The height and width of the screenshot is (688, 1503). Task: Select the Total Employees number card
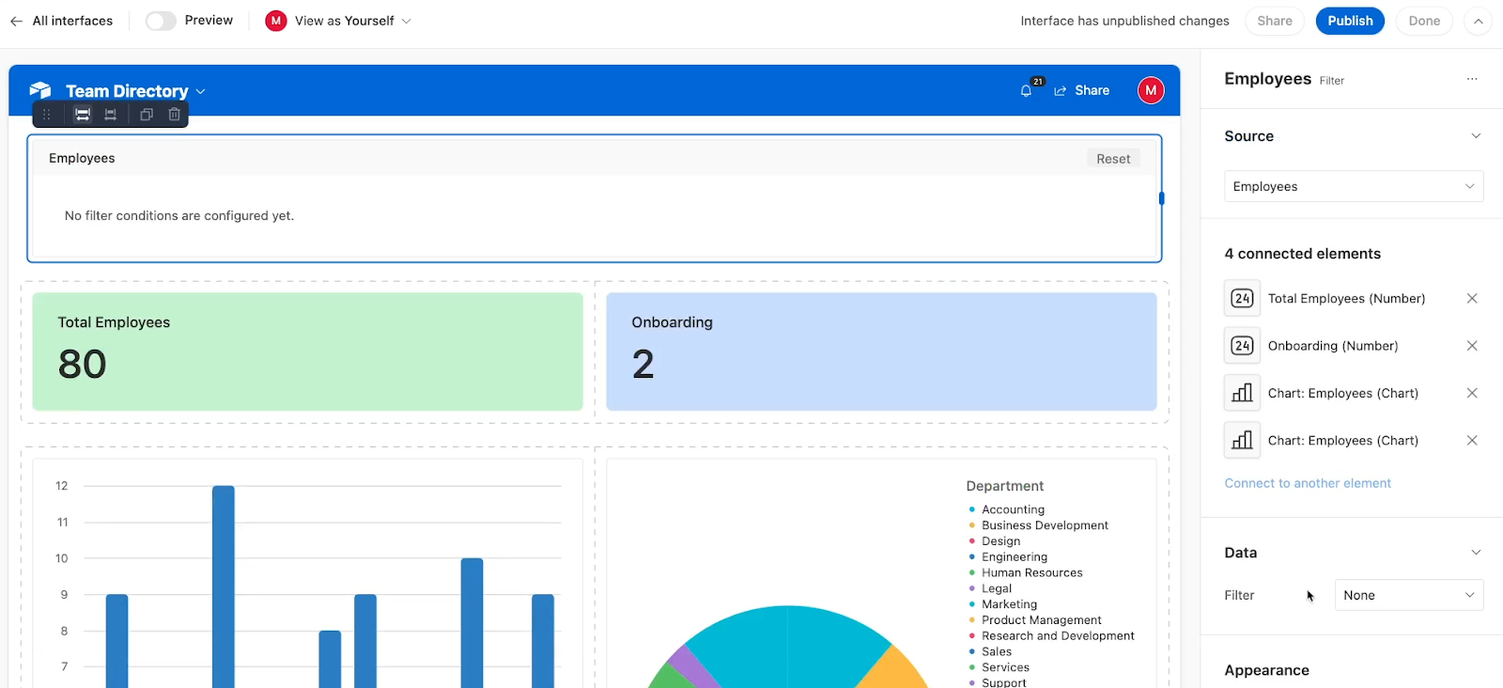pyautogui.click(x=307, y=352)
